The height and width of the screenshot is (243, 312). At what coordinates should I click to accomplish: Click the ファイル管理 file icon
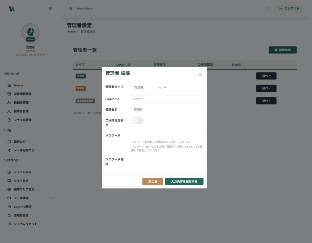pyautogui.click(x=9, y=120)
